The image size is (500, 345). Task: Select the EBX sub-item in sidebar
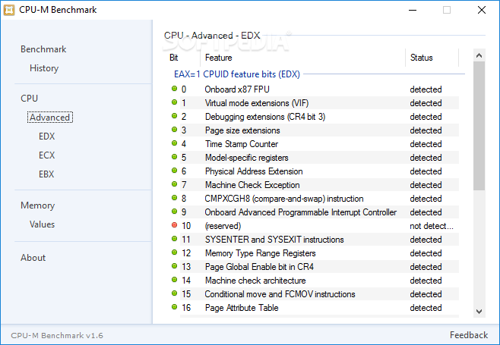(46, 174)
